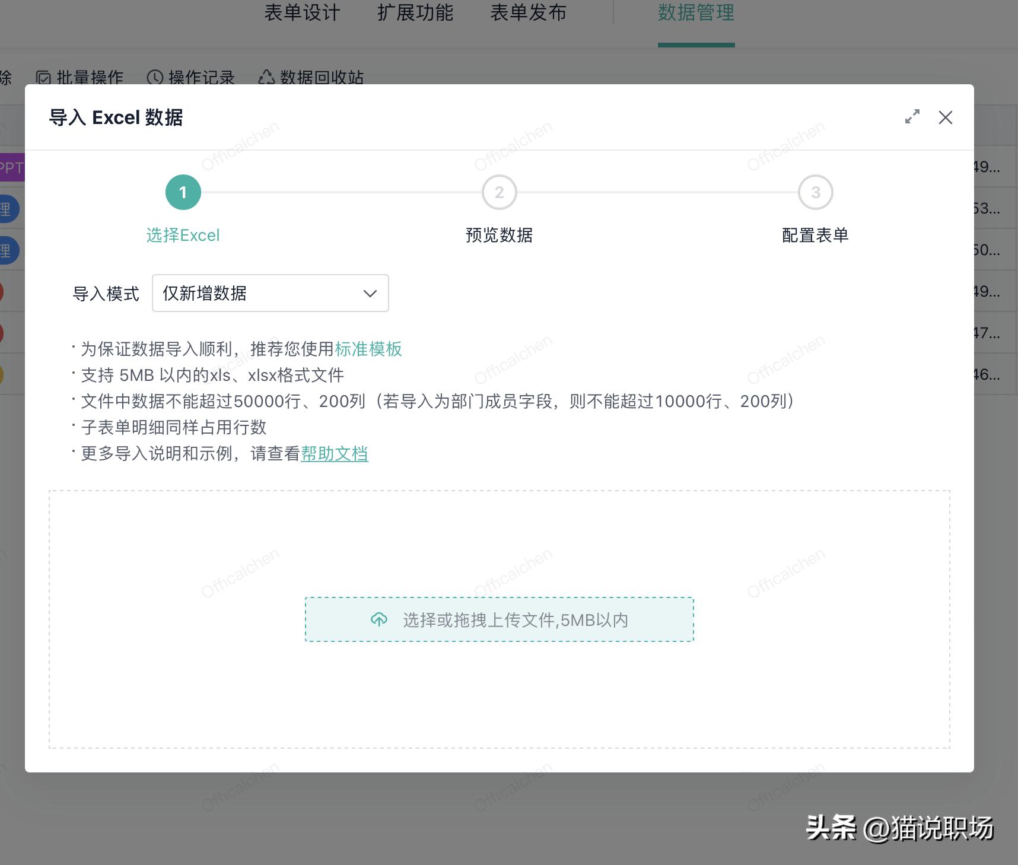Viewport: 1018px width, 865px height.
Task: View the 帮助文档 help documentation
Action: [x=335, y=453]
